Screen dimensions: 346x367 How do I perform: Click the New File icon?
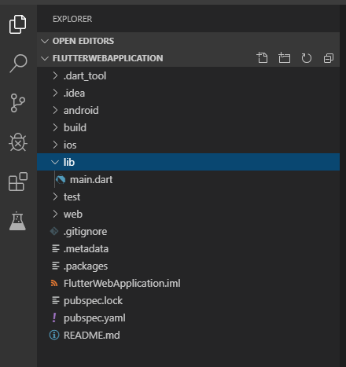click(262, 58)
